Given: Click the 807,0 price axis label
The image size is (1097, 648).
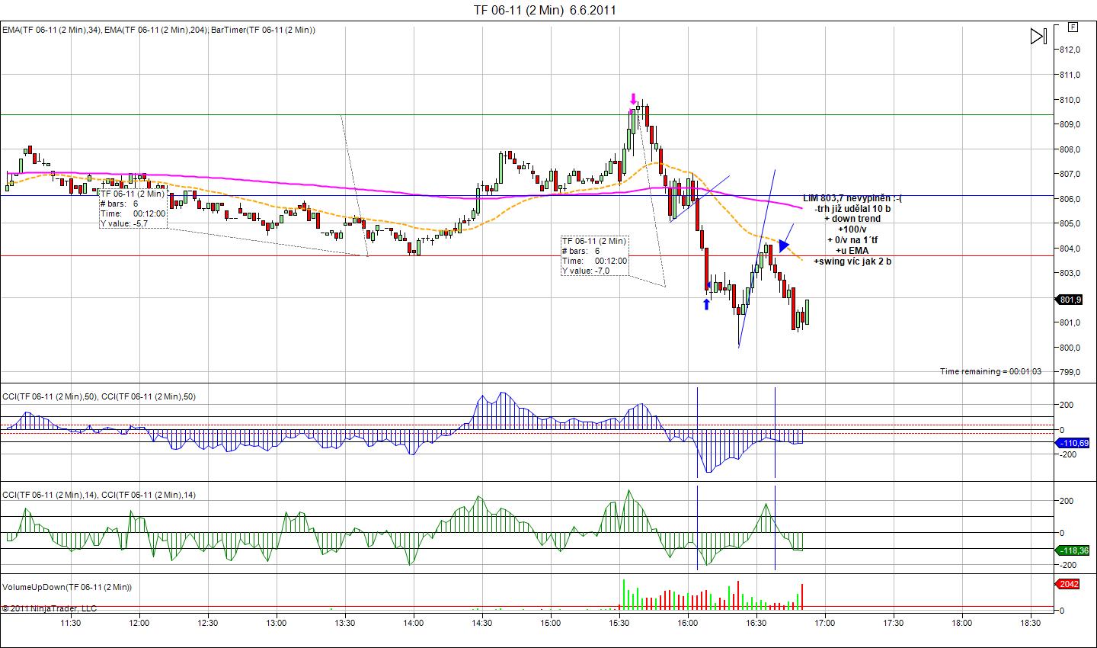Looking at the screenshot, I should pos(1070,174).
